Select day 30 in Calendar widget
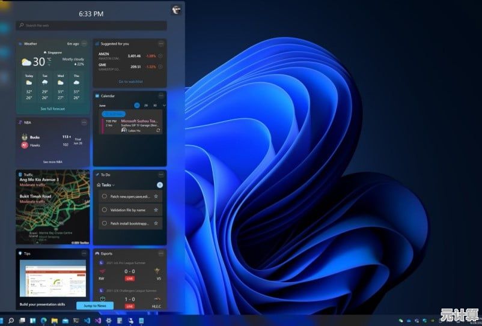 coord(155,105)
